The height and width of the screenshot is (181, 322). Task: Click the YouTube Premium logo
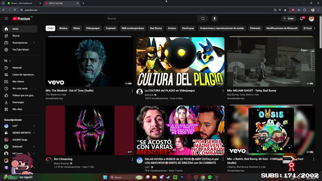[22, 19]
